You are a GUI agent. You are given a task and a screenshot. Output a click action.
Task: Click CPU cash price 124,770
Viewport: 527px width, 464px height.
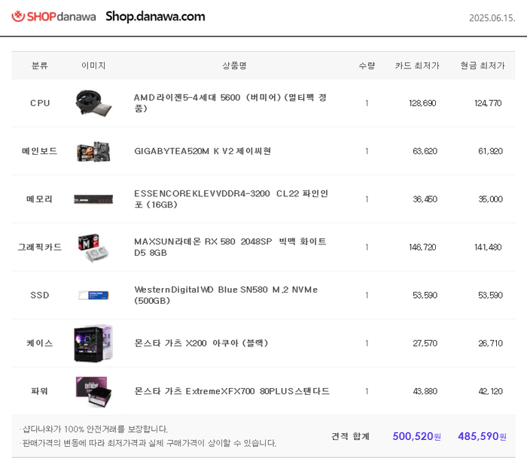point(488,103)
